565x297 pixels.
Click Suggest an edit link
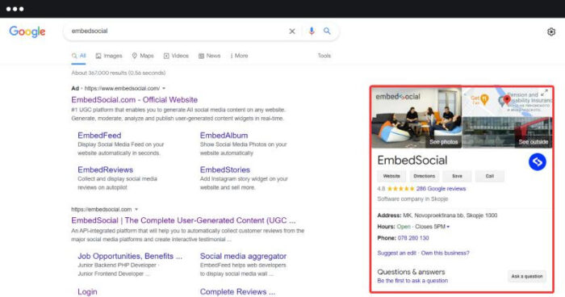[x=397, y=253]
